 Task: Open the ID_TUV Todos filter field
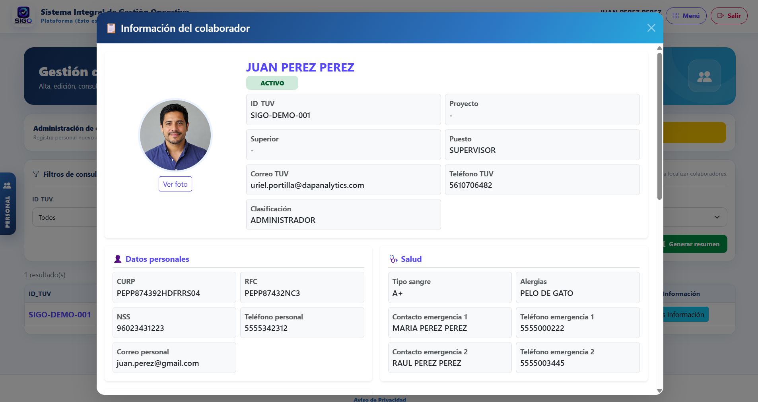tap(64, 217)
